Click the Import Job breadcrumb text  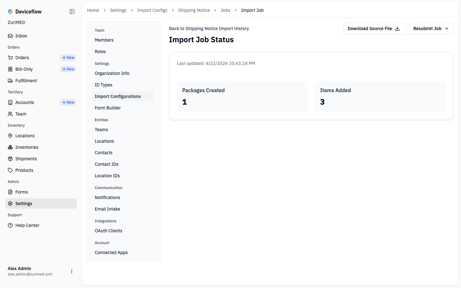point(252,10)
